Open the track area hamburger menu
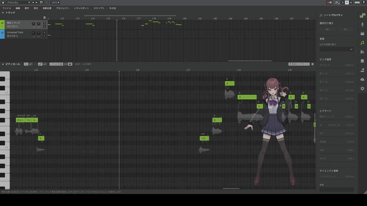This screenshot has height=206, width=367. click(x=44, y=18)
